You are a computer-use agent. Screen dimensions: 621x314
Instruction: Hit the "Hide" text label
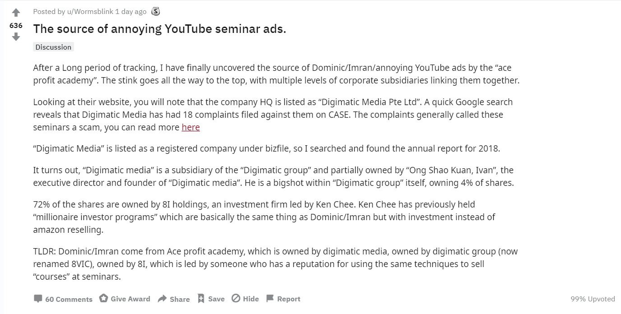tap(251, 299)
